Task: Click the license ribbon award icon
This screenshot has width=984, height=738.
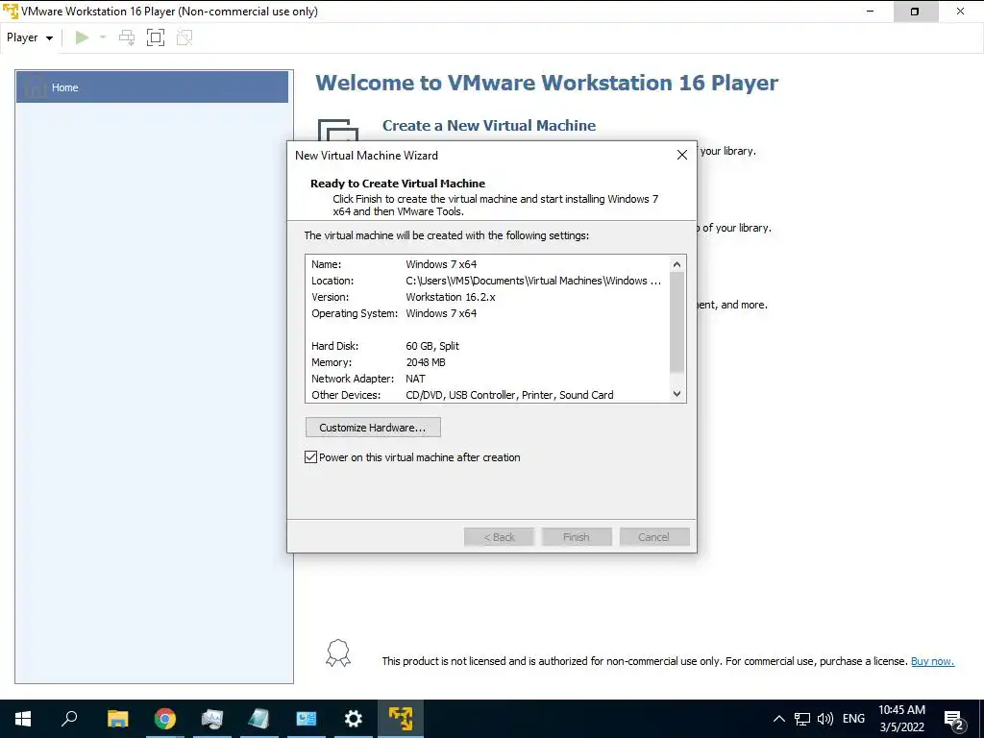Action: [x=338, y=652]
